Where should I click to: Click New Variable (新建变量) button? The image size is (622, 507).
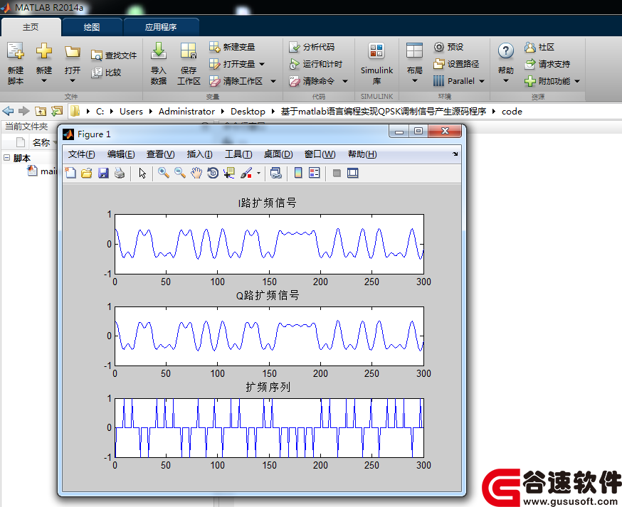click(x=232, y=47)
